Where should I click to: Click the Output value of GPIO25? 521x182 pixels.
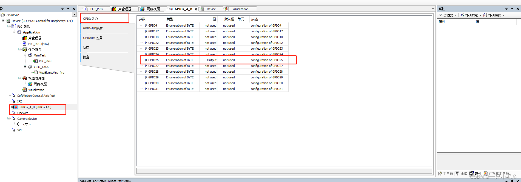pos(212,60)
